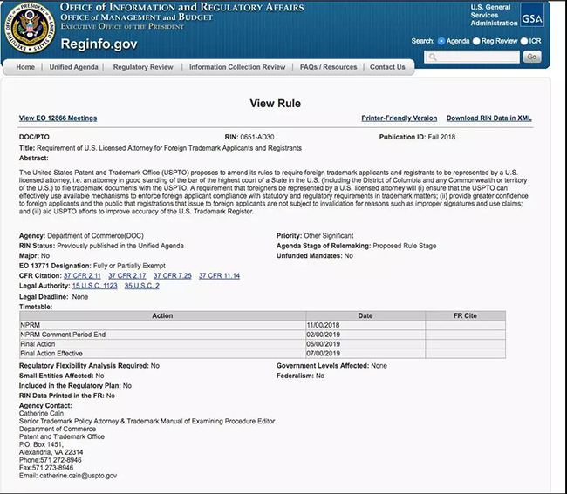
Task: Click the Executive Office presidential seal logo
Action: point(30,28)
